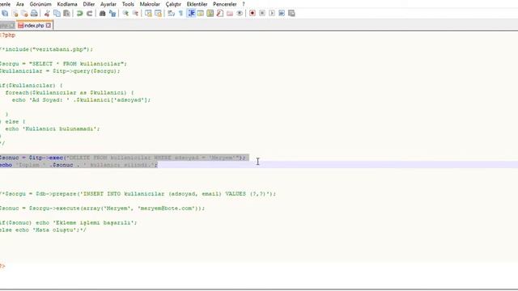Open the Çalıştır menu
518x291 pixels.
pos(173,4)
